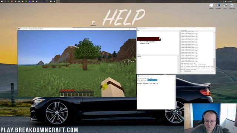Open Notepad's Format menu

(144, 78)
